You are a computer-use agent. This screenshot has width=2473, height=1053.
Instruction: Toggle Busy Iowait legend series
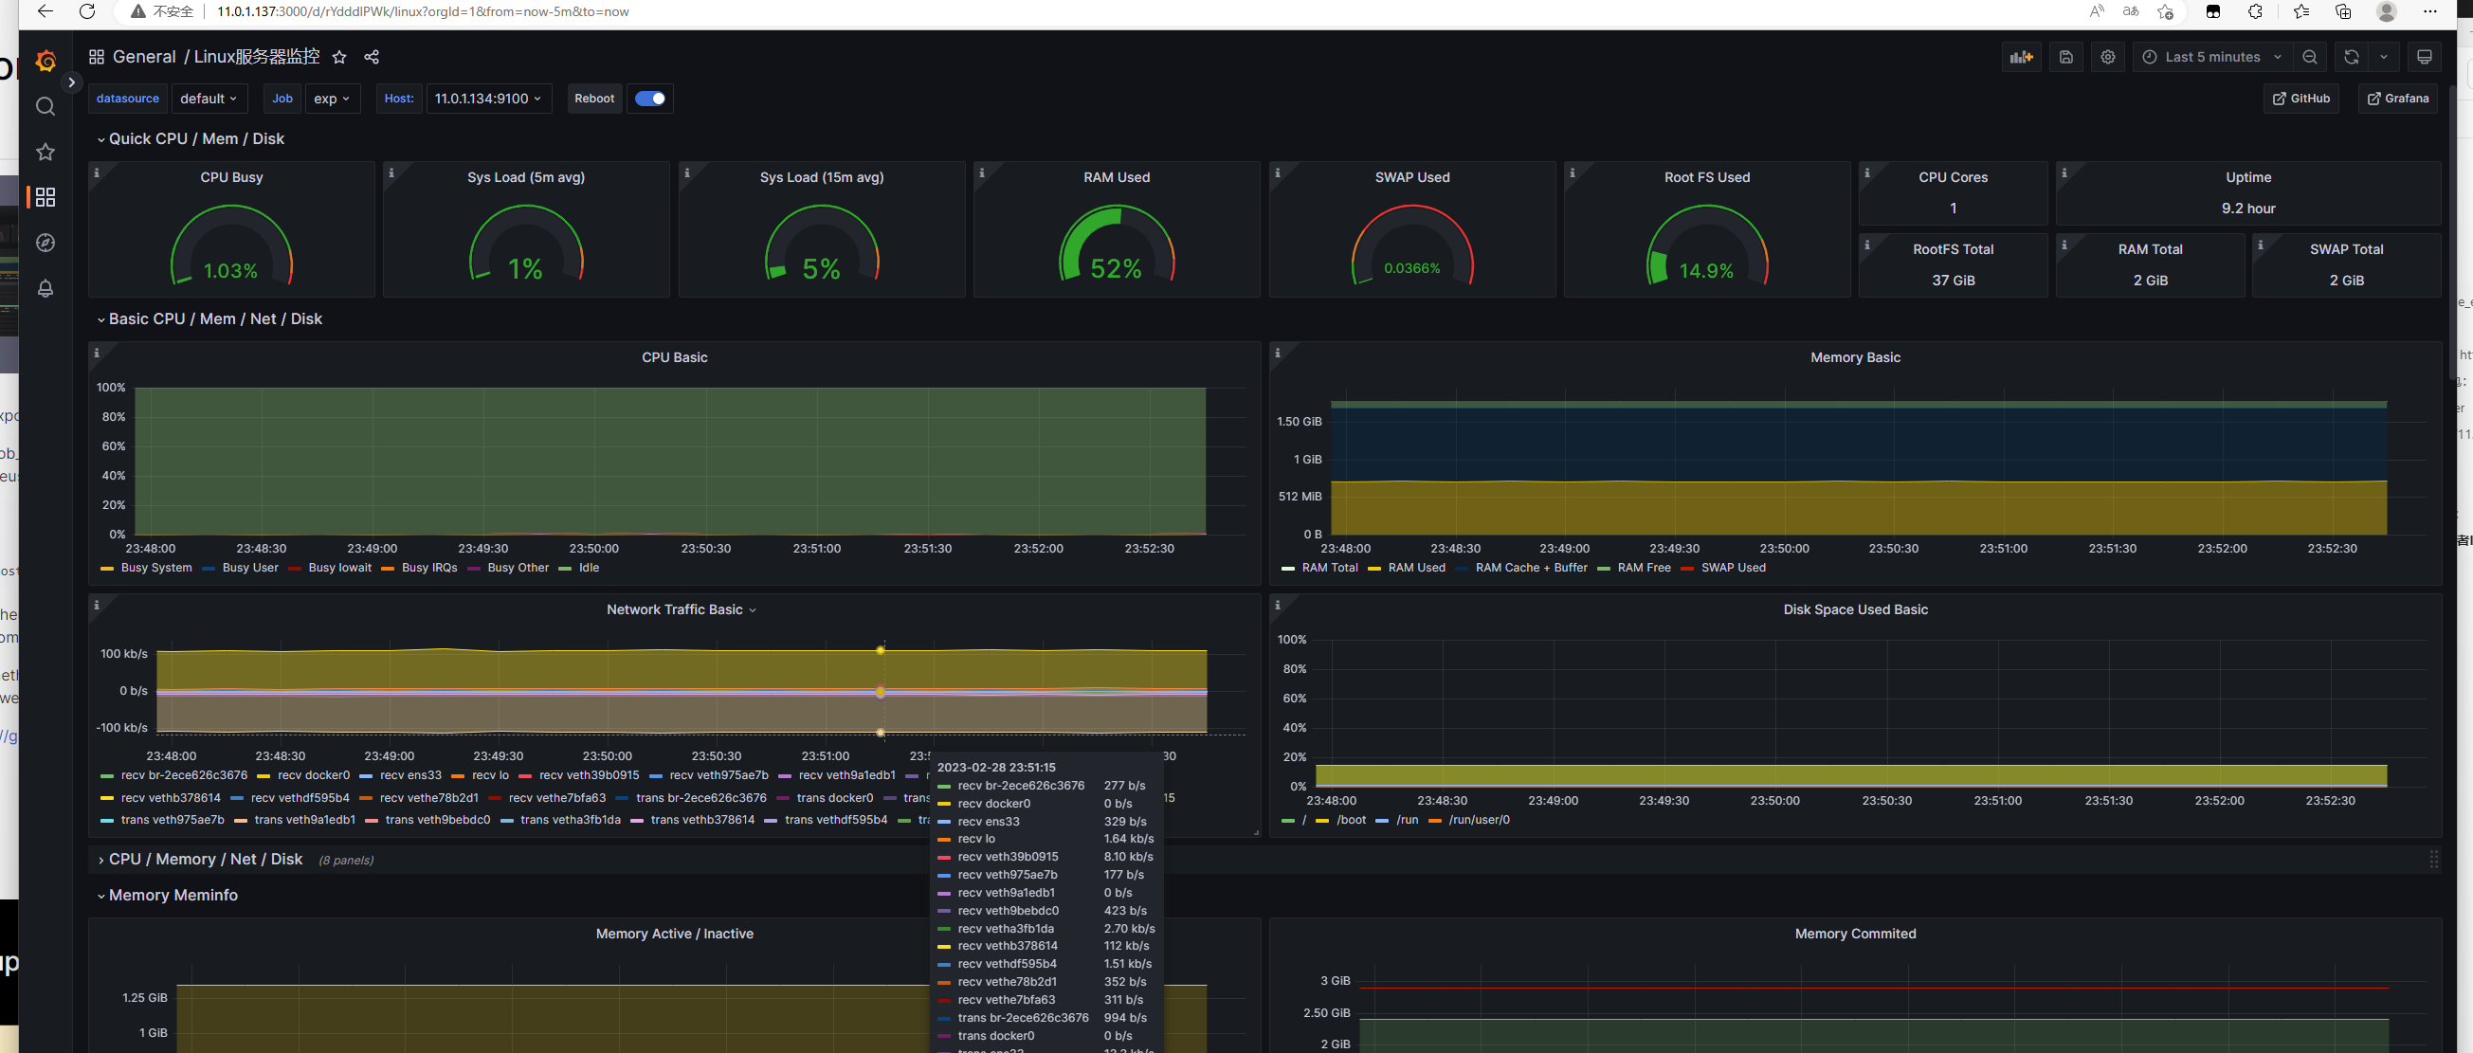click(x=340, y=568)
